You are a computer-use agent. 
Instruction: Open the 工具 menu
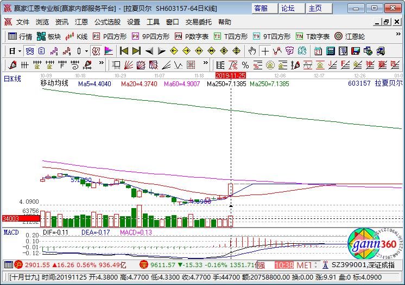[153, 22]
